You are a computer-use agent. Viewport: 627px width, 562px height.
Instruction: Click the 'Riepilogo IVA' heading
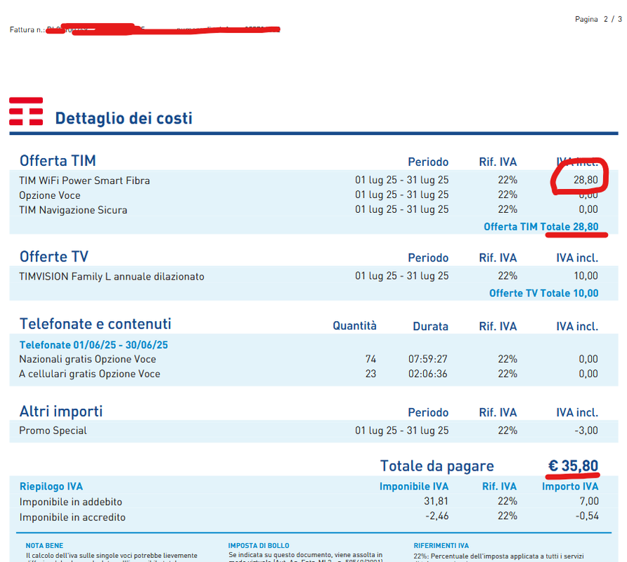click(51, 486)
